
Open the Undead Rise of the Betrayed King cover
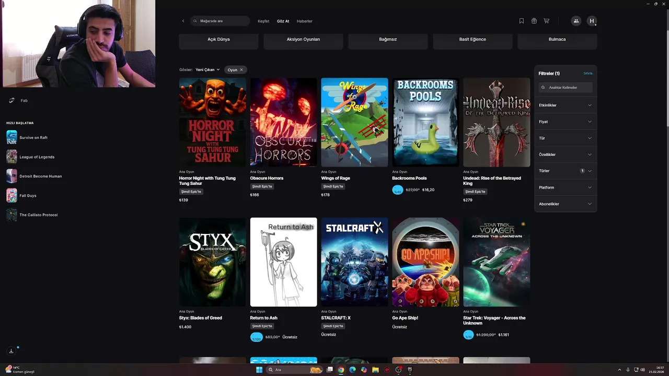click(497, 122)
